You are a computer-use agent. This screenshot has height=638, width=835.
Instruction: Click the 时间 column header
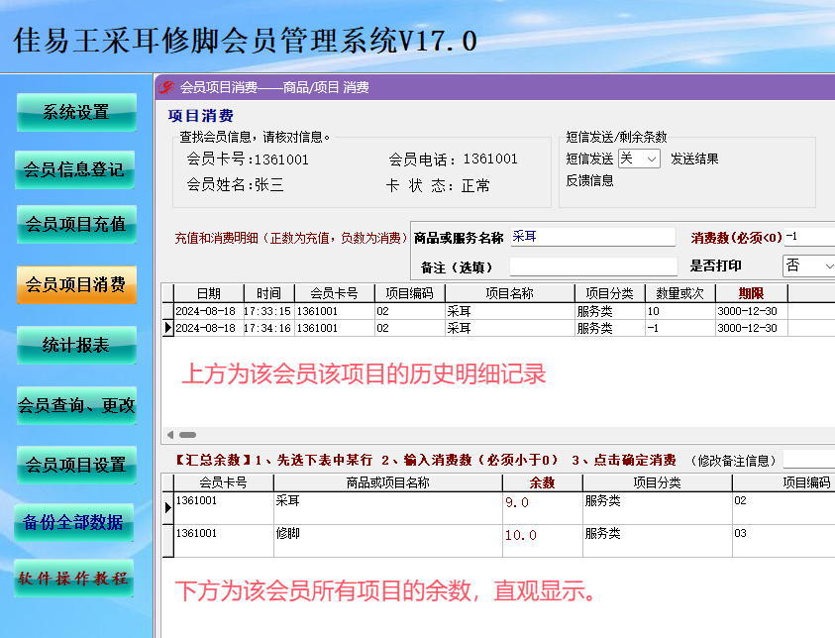[x=269, y=293]
